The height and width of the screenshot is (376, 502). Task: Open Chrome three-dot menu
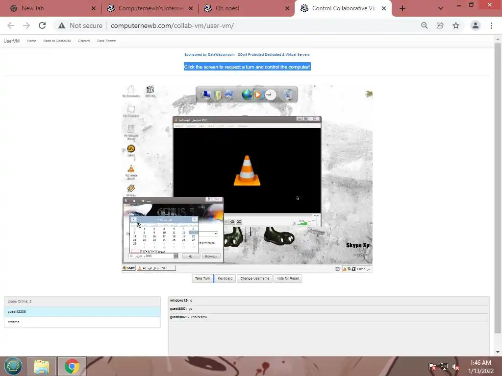[x=491, y=25]
